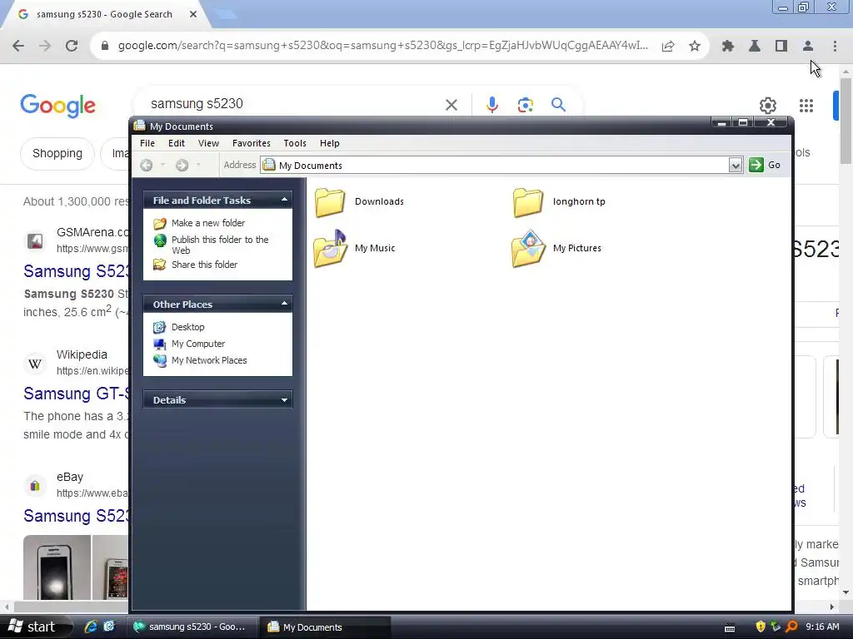The width and height of the screenshot is (853, 639).
Task: Close the samsung s5230 Chrome tab
Action: point(193,15)
